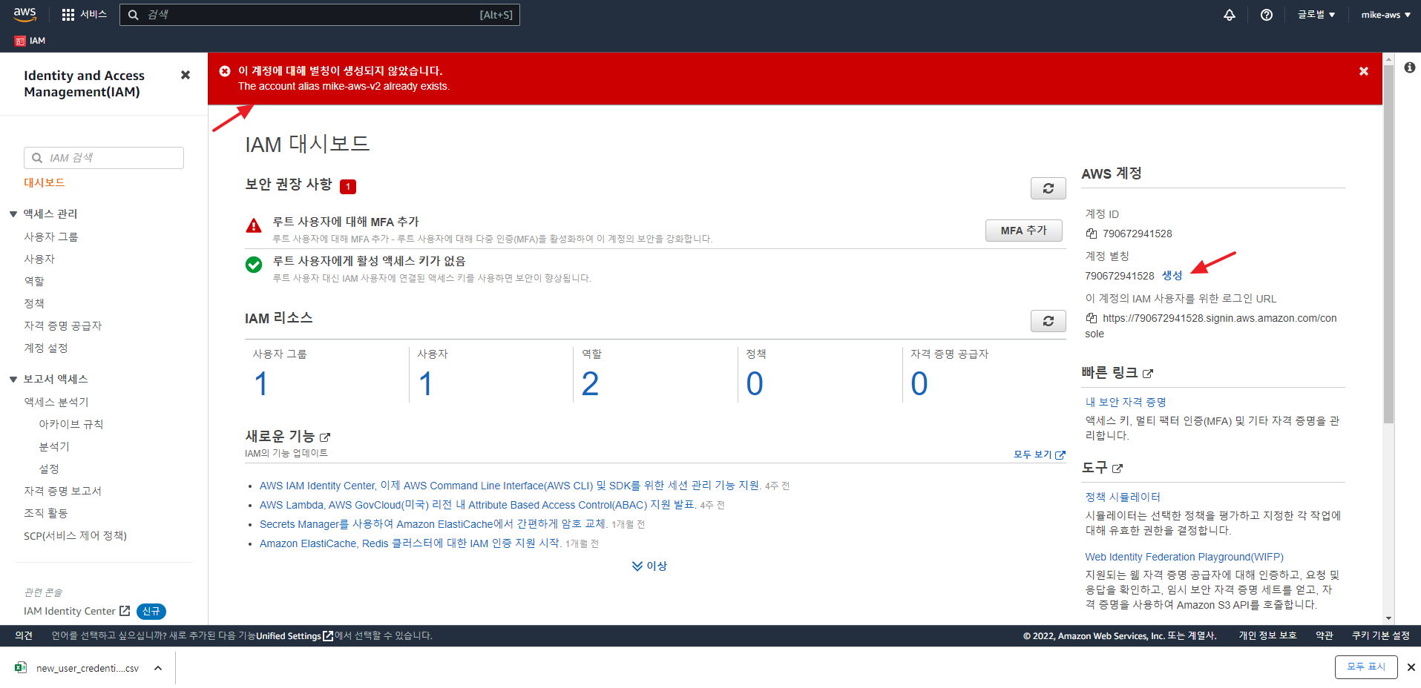Click the IAM search field
This screenshot has width=1421, height=688.
click(104, 158)
